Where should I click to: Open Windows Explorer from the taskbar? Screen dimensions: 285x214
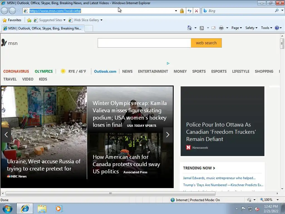pyautogui.click(x=42, y=209)
